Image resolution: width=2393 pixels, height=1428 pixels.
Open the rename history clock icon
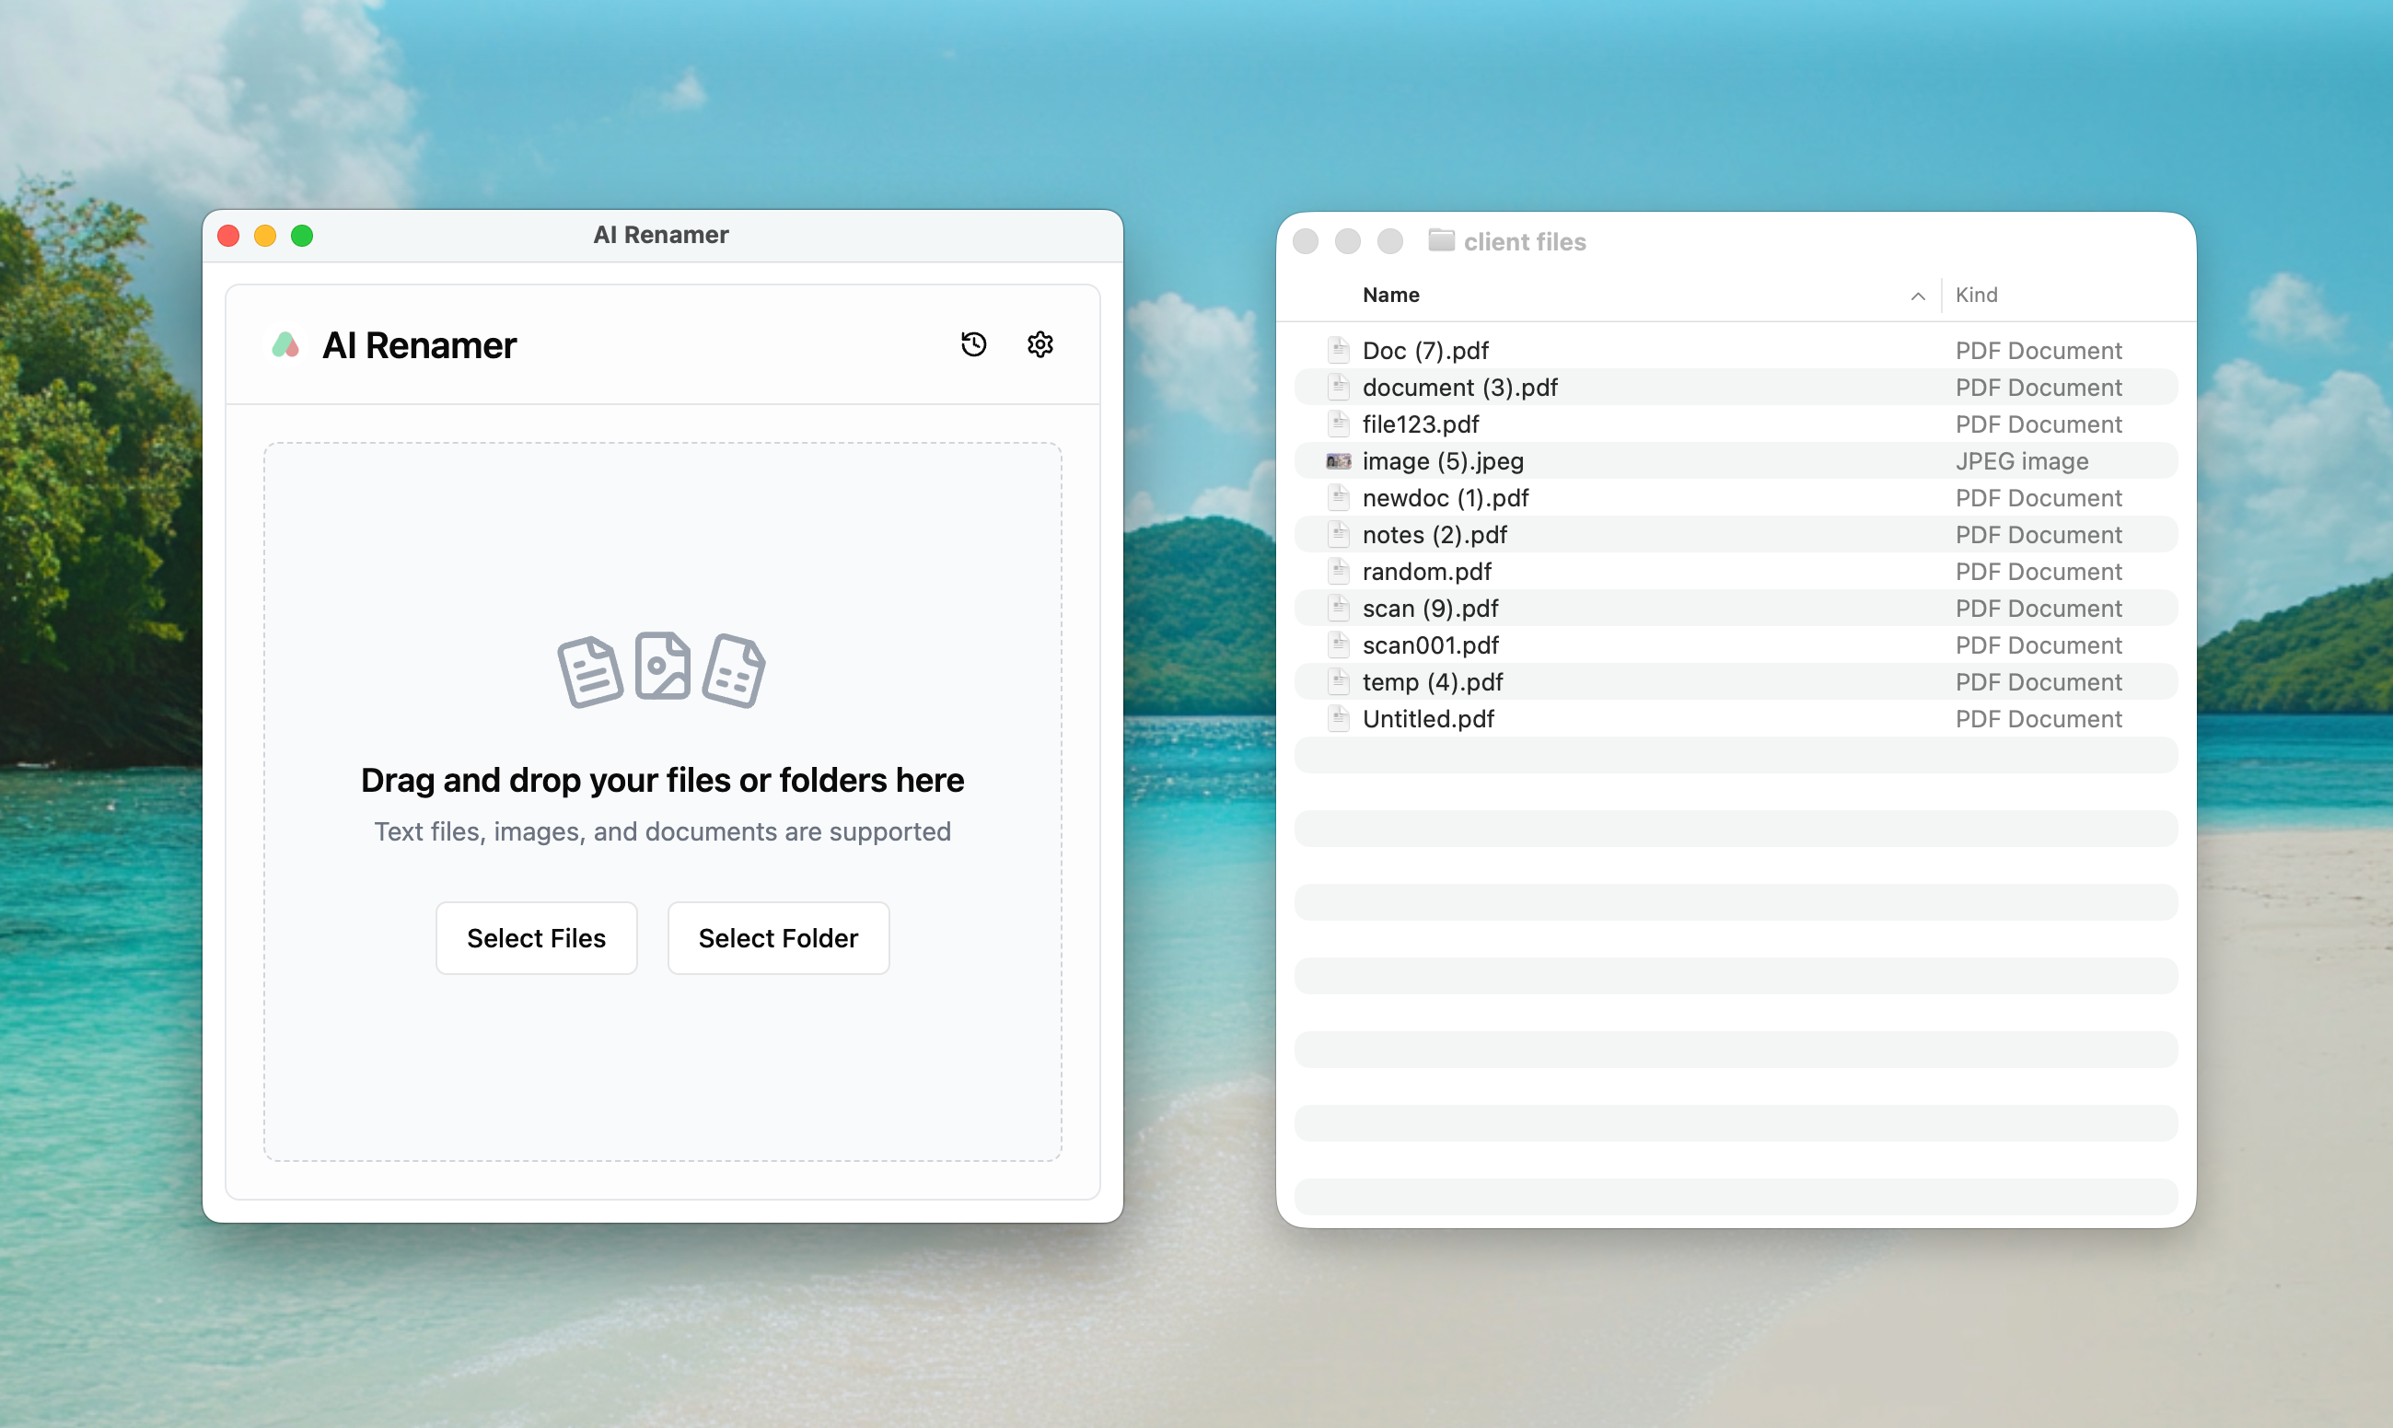(973, 344)
